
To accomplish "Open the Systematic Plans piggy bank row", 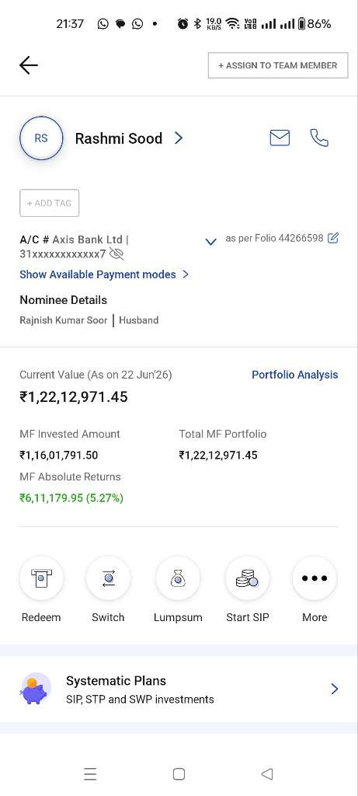I will tap(179, 689).
